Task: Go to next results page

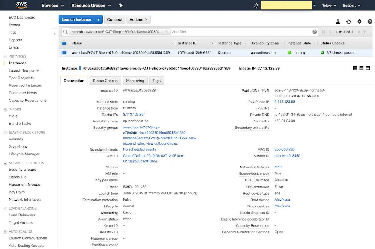Action: (x=358, y=32)
